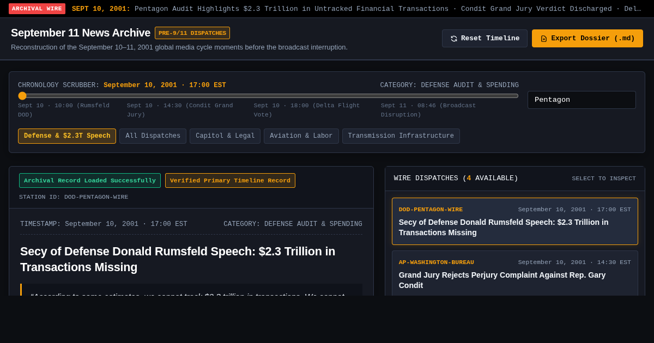Image resolution: width=654 pixels, height=343 pixels.
Task: Click the ARCHIVAL WIRE badge
Action: [x=37, y=9]
